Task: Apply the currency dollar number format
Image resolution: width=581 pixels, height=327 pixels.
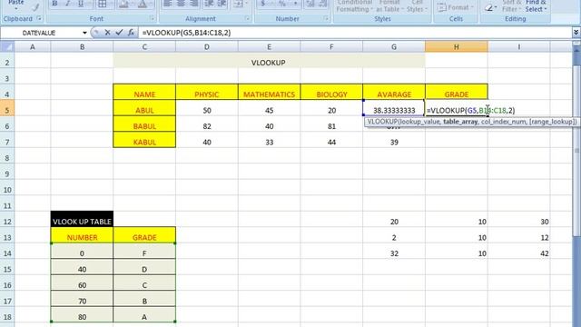Action: point(263,4)
